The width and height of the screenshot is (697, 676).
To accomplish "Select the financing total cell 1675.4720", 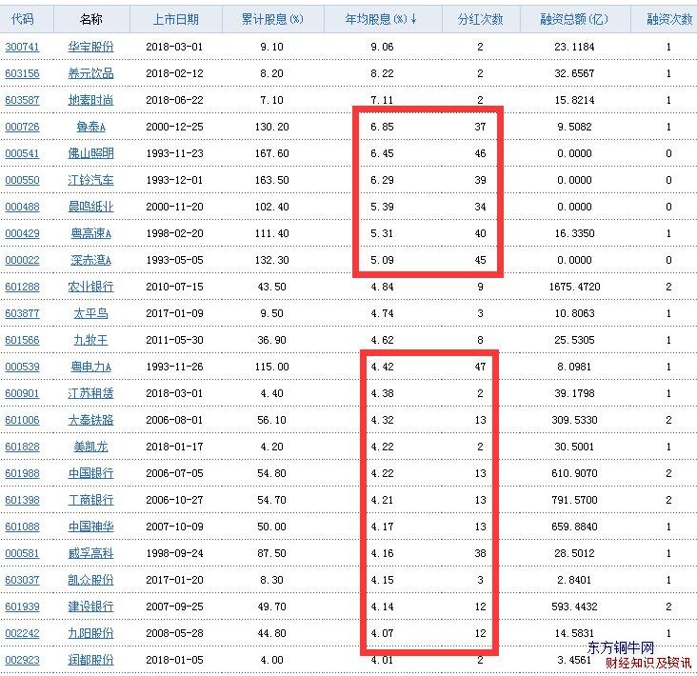I will pyautogui.click(x=574, y=287).
